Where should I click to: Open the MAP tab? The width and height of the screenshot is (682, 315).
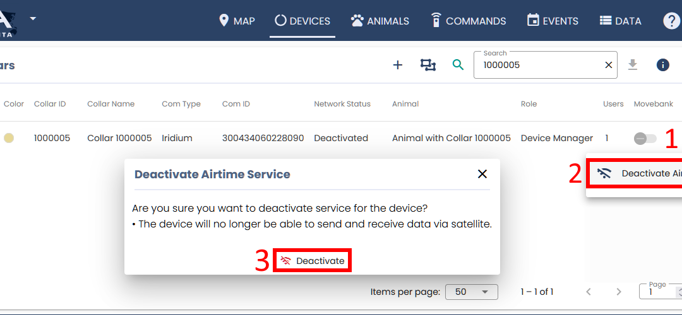237,21
